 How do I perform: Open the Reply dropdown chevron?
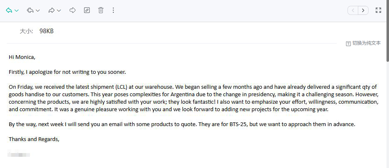coord(17,11)
